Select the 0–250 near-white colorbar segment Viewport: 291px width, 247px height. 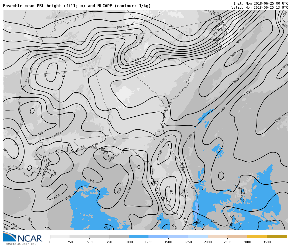click(60, 236)
